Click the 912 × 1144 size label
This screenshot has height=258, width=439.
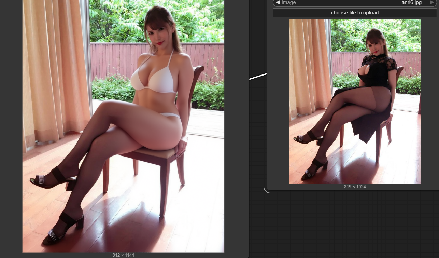point(123,255)
